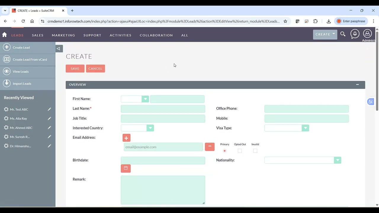Screen dimensions: 379x213
Task: Focus the Last Name text field
Action: 163,109
